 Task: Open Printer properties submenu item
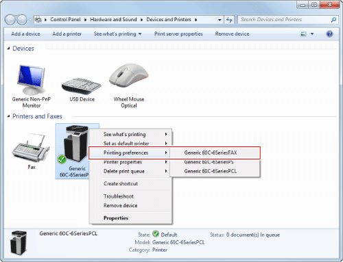click(130, 162)
